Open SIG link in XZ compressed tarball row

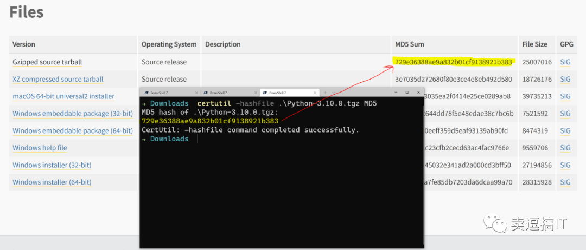pos(565,80)
